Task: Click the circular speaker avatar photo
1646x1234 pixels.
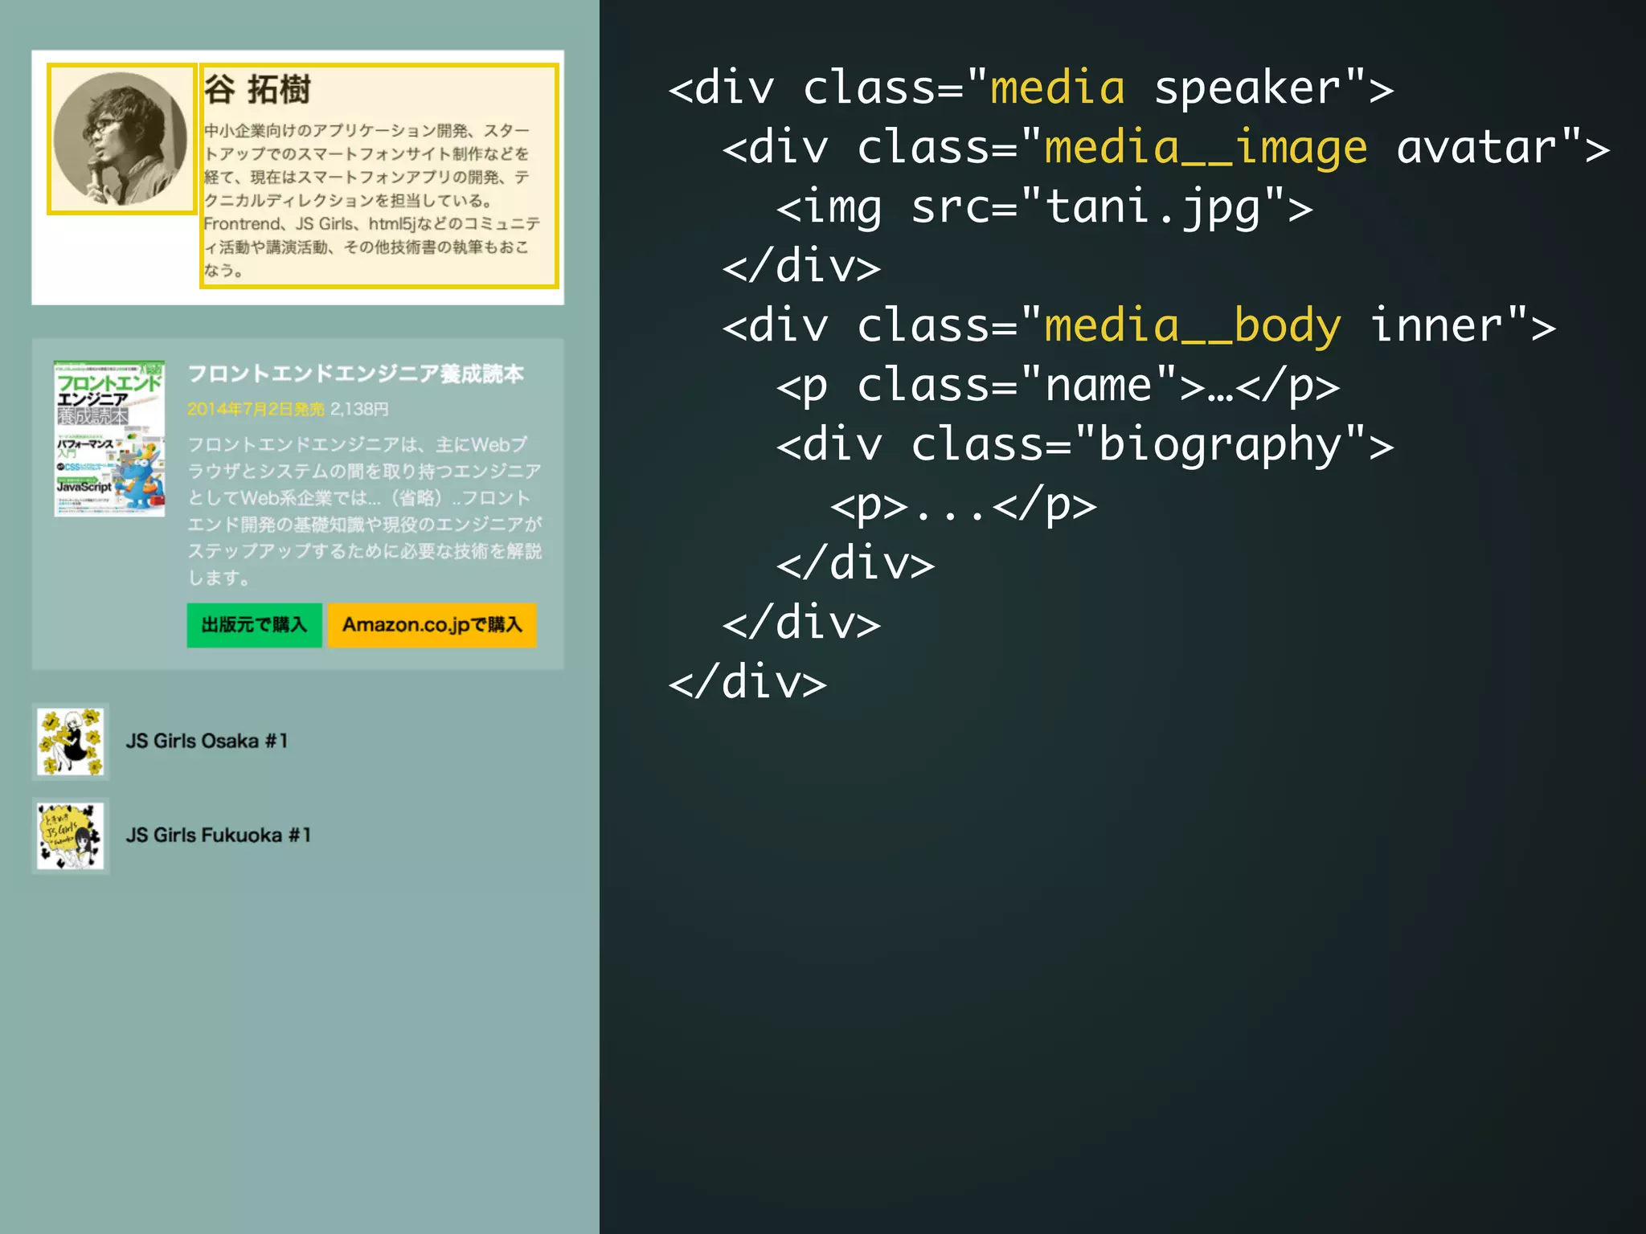Action: point(121,139)
